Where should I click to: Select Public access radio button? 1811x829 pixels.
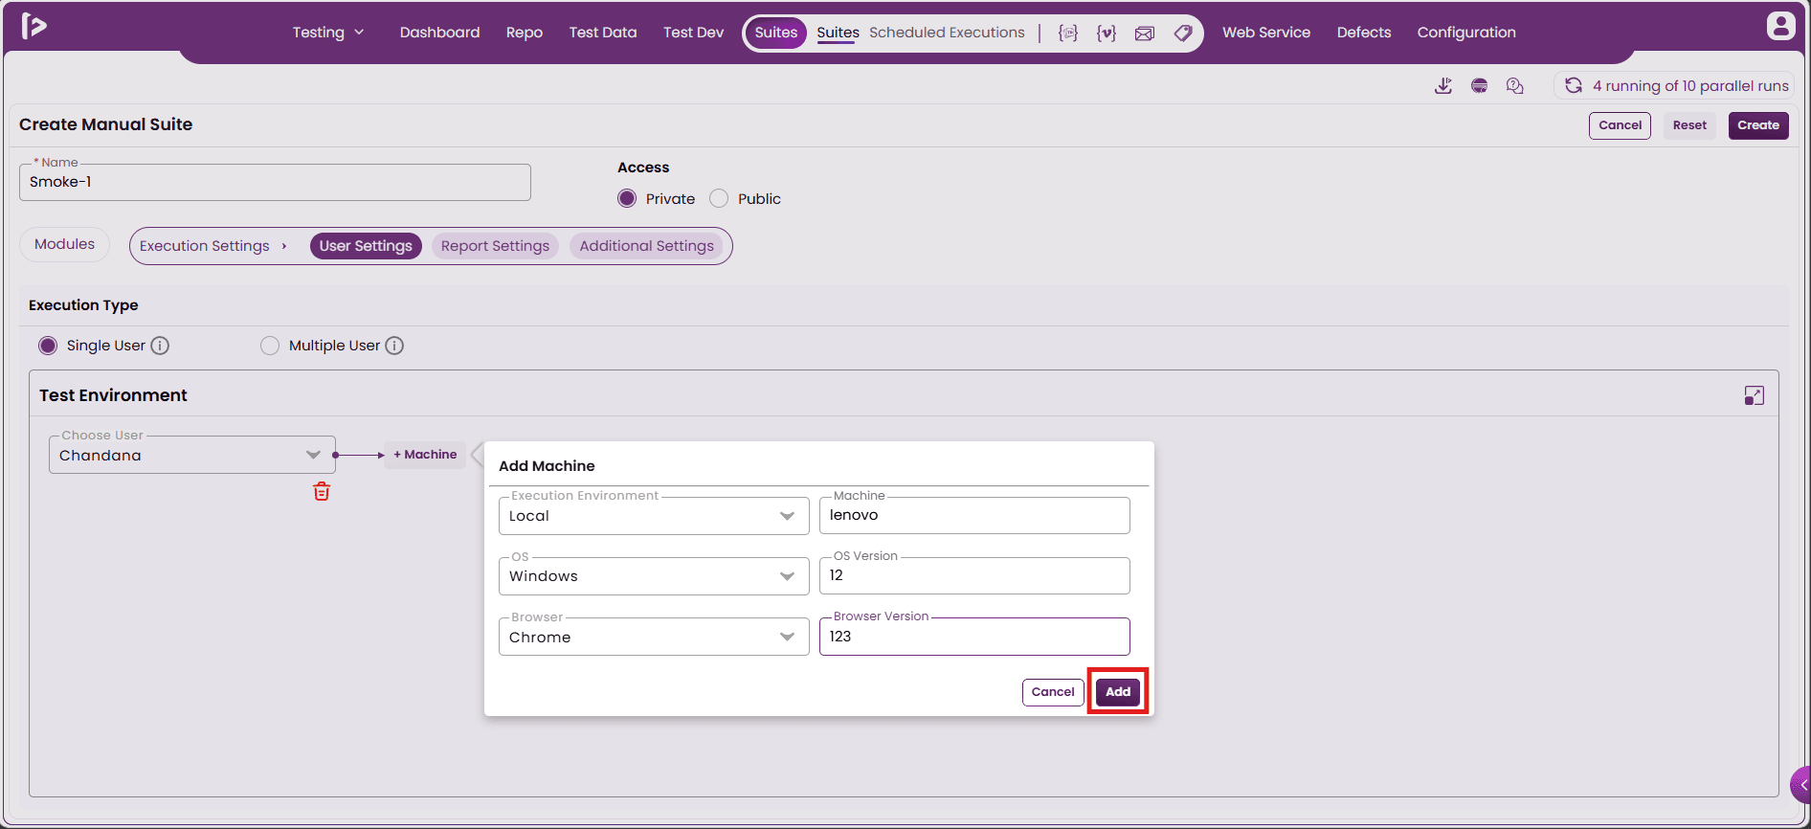point(719,198)
